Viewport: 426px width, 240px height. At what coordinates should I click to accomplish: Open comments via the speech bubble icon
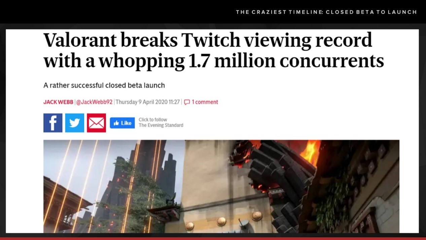tap(187, 102)
